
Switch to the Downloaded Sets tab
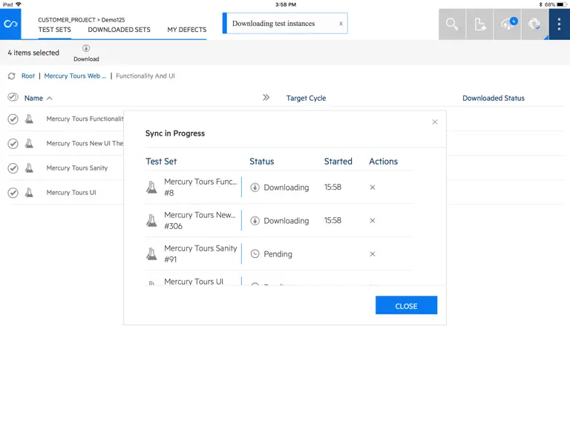119,30
